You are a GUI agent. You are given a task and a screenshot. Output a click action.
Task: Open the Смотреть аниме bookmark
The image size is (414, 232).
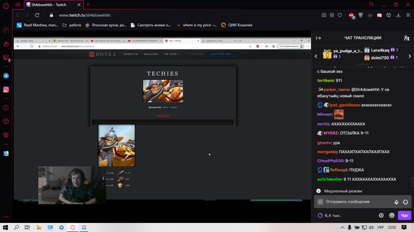click(x=151, y=25)
